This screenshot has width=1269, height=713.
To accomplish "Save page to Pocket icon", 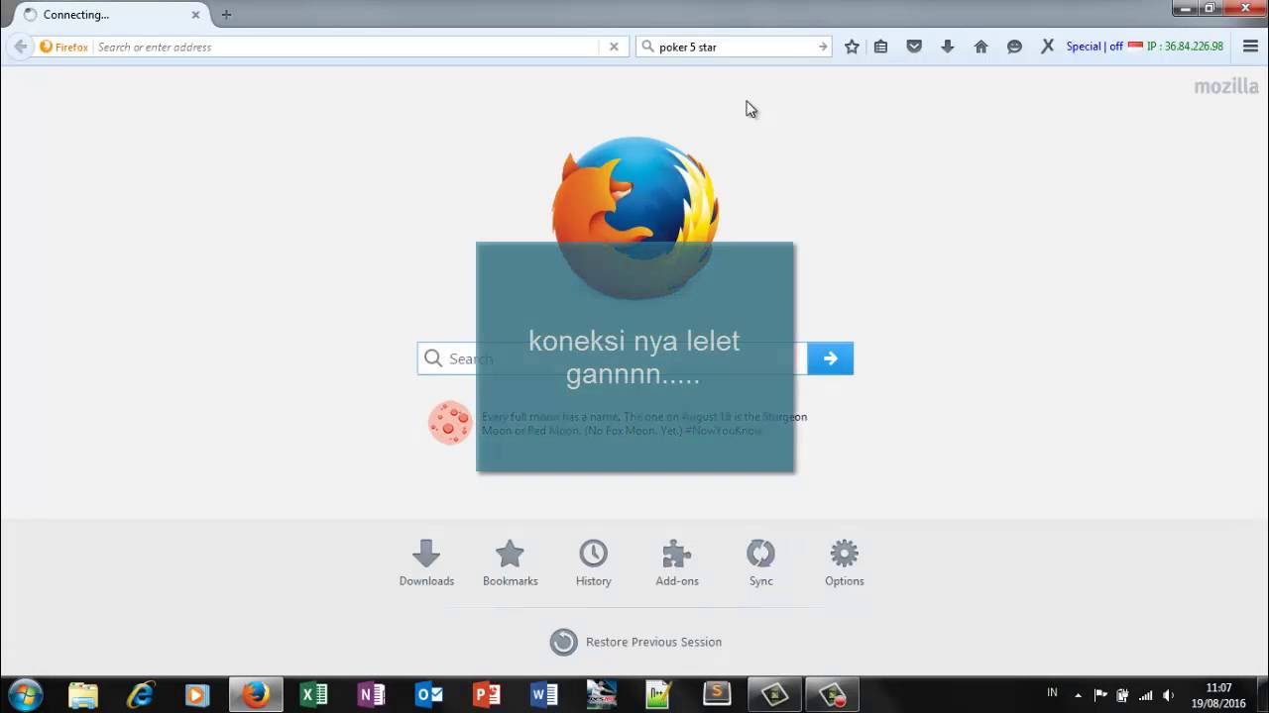I will pyautogui.click(x=914, y=47).
